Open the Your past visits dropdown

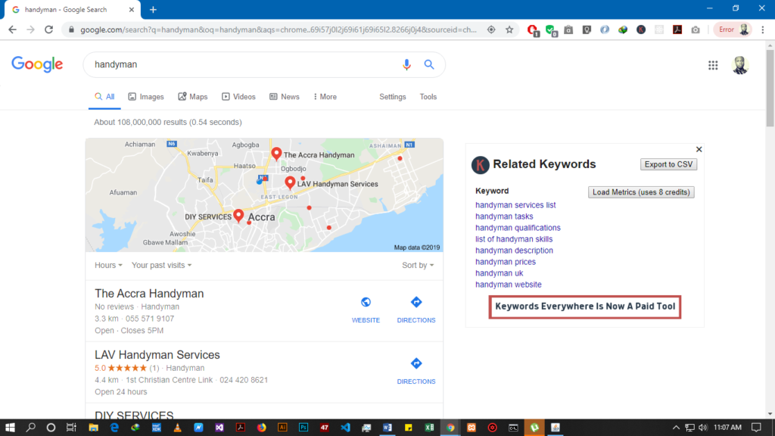click(x=161, y=266)
